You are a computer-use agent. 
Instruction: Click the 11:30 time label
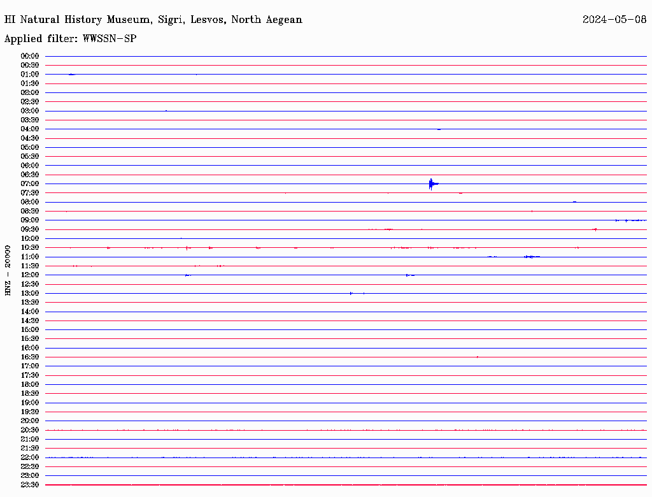(x=30, y=266)
